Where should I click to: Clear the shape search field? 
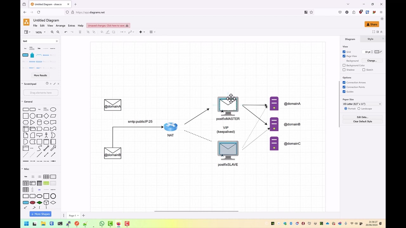(57, 41)
